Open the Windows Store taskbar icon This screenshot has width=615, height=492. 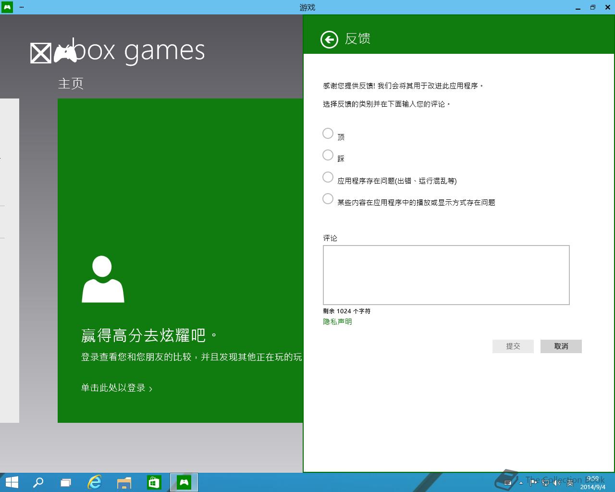click(154, 482)
